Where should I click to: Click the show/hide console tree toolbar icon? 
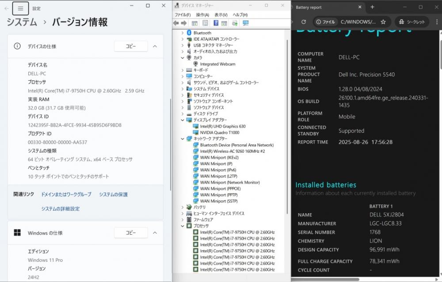[x=194, y=23]
